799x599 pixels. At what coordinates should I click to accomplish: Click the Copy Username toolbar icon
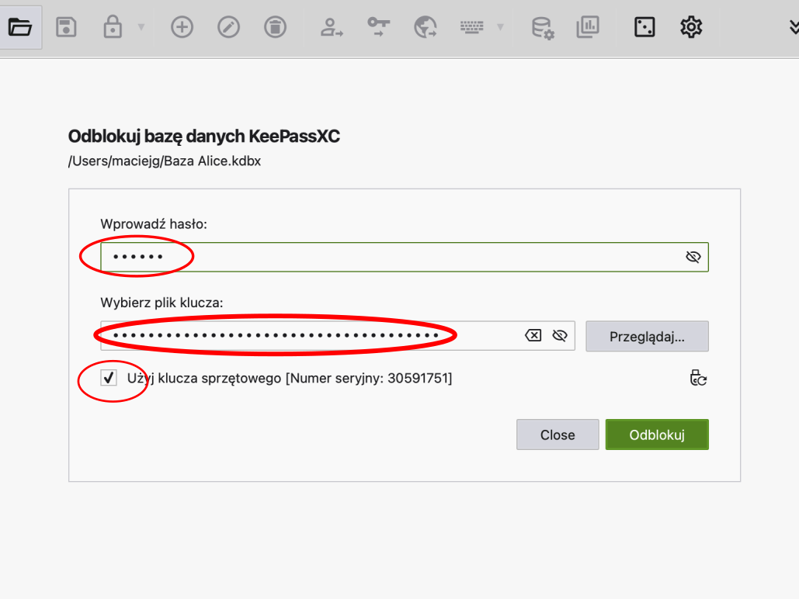[x=332, y=28]
